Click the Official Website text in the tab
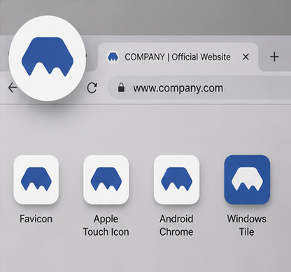The width and height of the screenshot is (291, 272). tap(201, 57)
